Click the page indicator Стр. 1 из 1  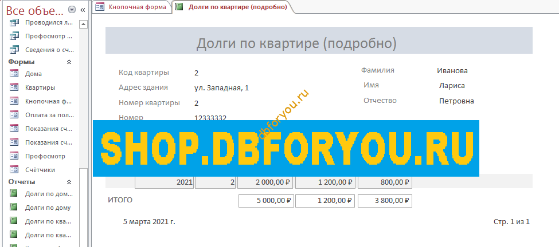pos(511,222)
